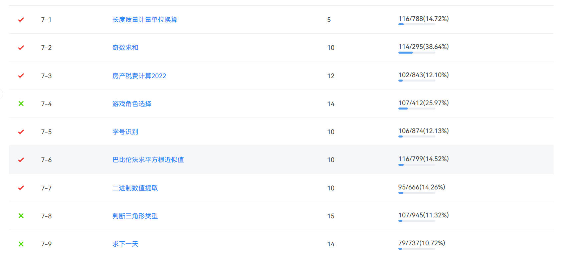Screen dimensions: 565x254
Task: Open the 求下一天 problem link
Action: tap(125, 244)
